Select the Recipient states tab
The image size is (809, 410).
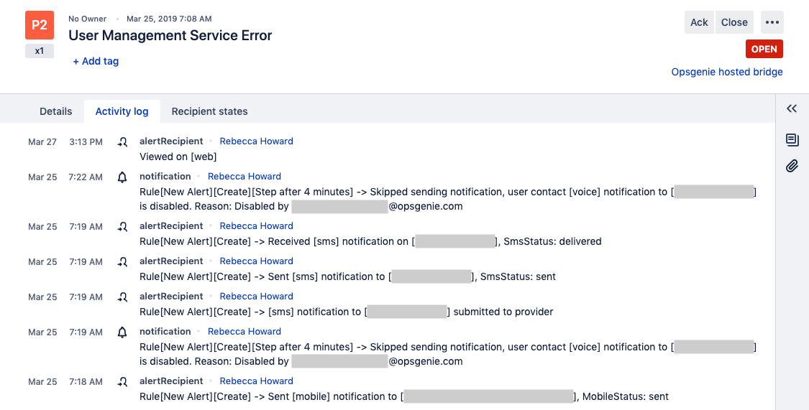coord(209,111)
